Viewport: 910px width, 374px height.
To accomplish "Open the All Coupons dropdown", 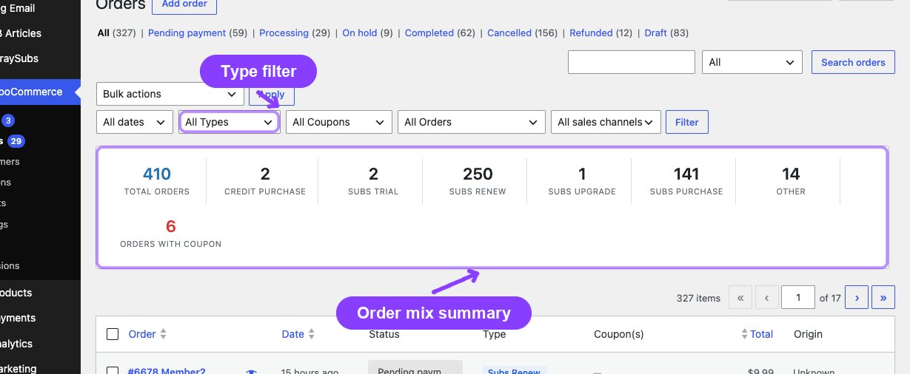I will [x=339, y=122].
